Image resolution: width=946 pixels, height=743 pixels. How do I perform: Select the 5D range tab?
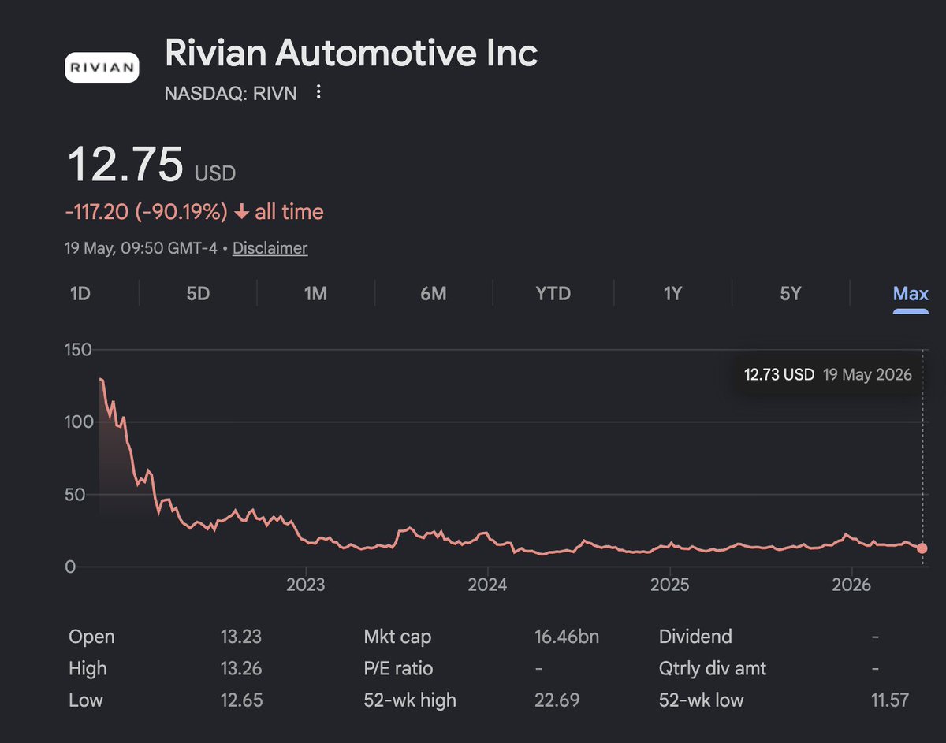coord(198,294)
